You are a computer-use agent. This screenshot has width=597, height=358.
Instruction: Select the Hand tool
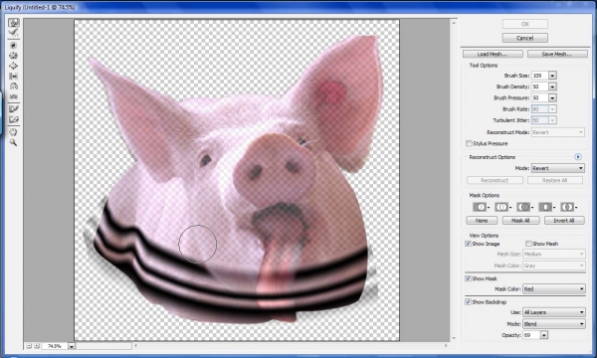[13, 132]
